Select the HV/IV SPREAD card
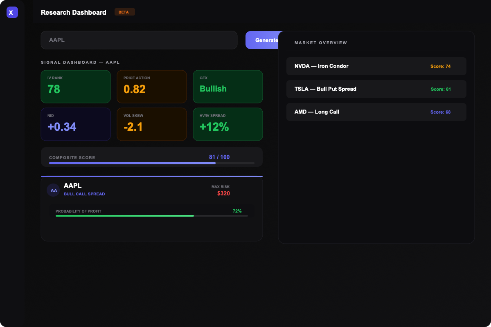491x327 pixels. [x=227, y=124]
